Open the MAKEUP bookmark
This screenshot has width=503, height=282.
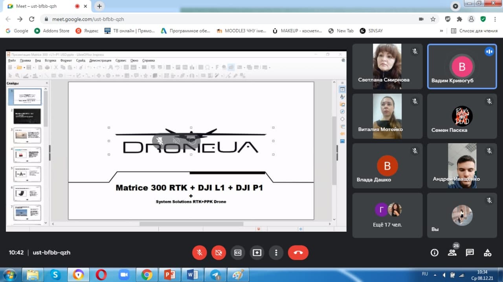(297, 31)
